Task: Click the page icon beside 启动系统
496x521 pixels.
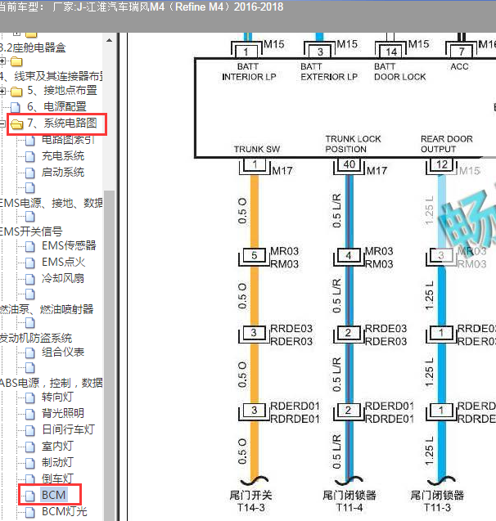Action: tap(30, 173)
